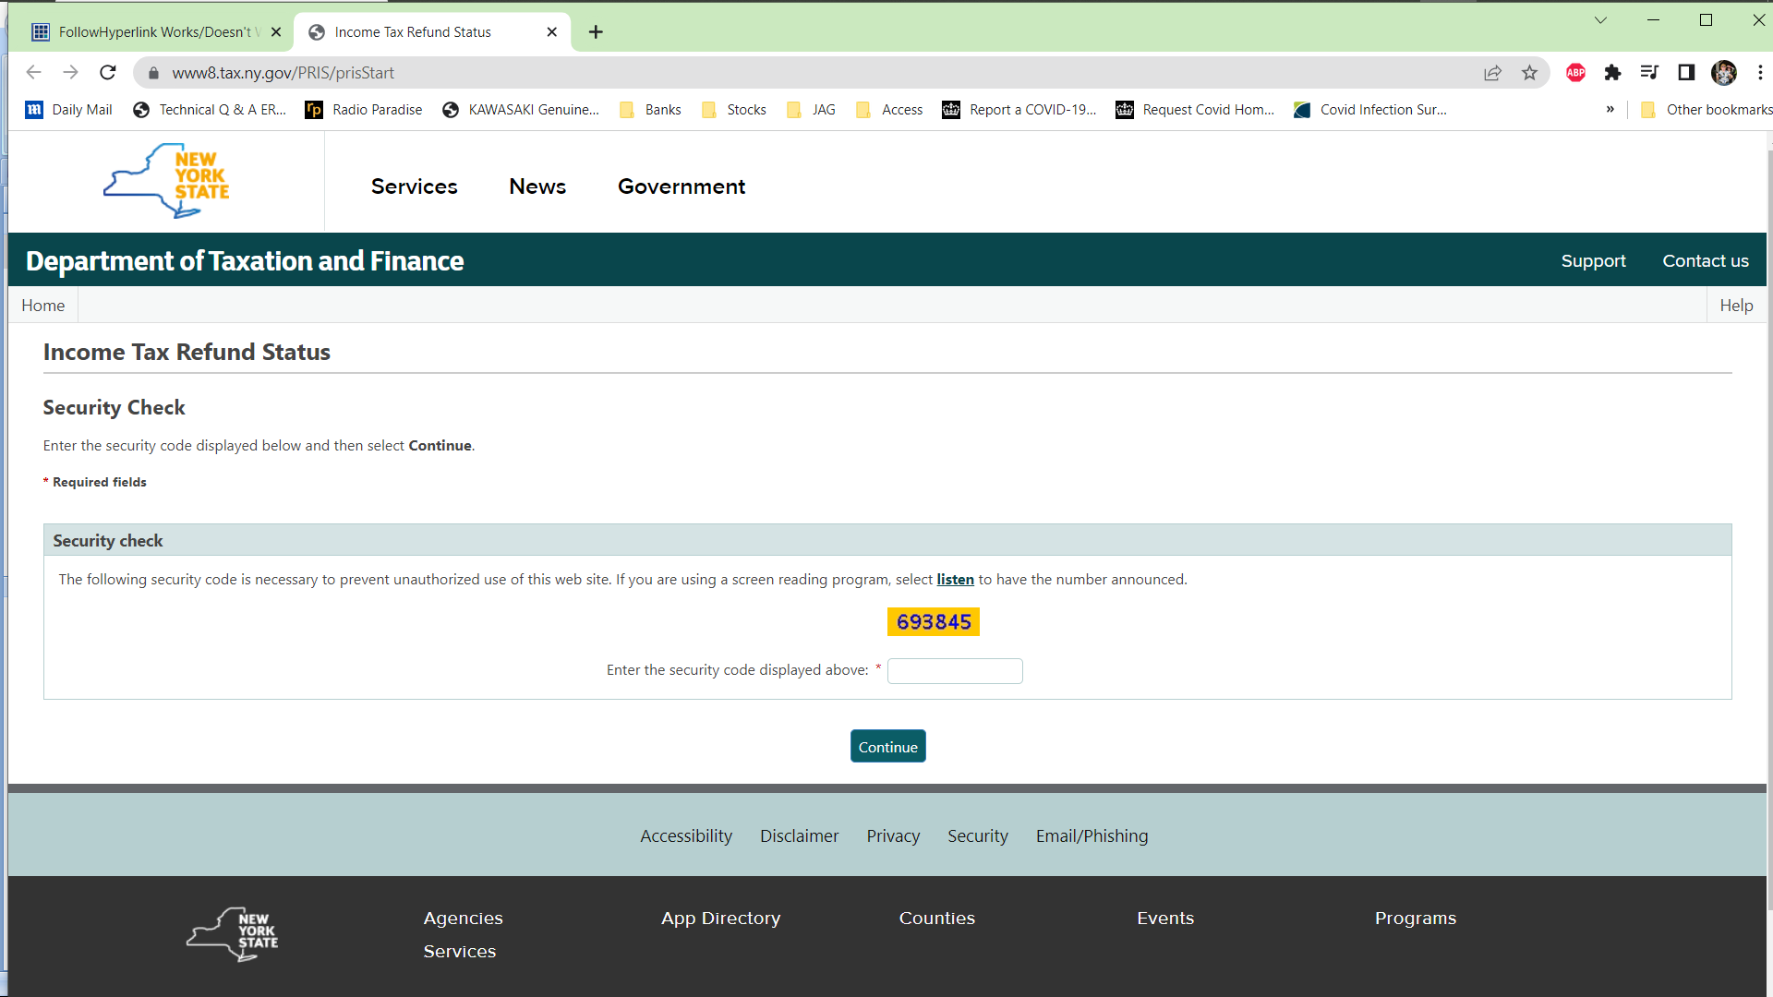This screenshot has width=1773, height=997.
Task: Expand hidden bookmarks overflow chevron
Action: tap(1610, 110)
